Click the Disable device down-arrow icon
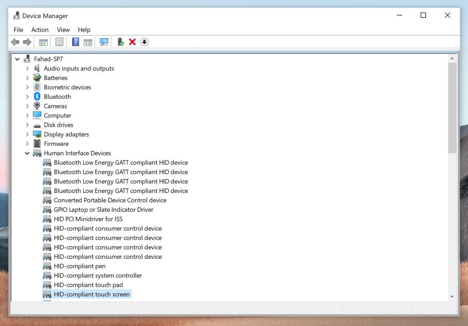 tap(144, 42)
